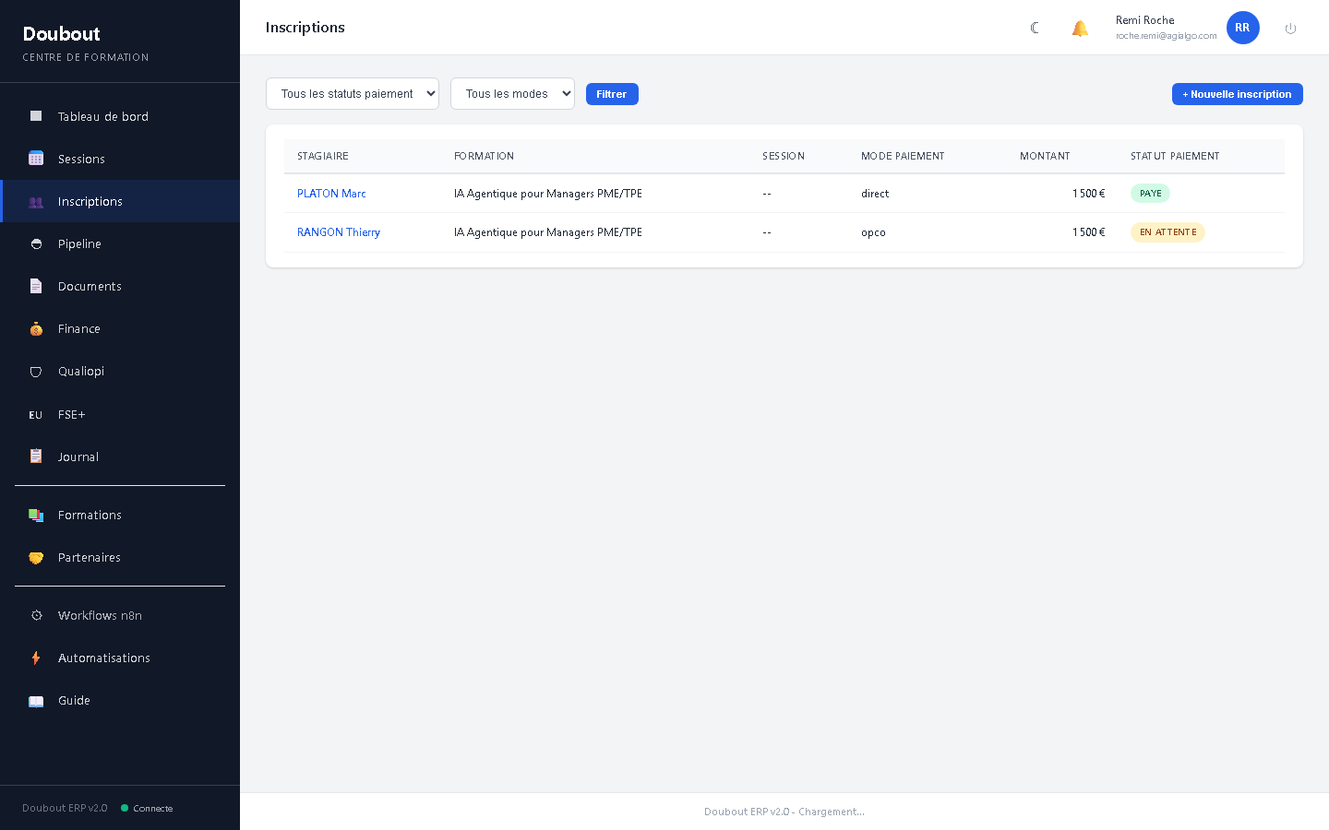Click the Guide book icon

[x=36, y=701]
